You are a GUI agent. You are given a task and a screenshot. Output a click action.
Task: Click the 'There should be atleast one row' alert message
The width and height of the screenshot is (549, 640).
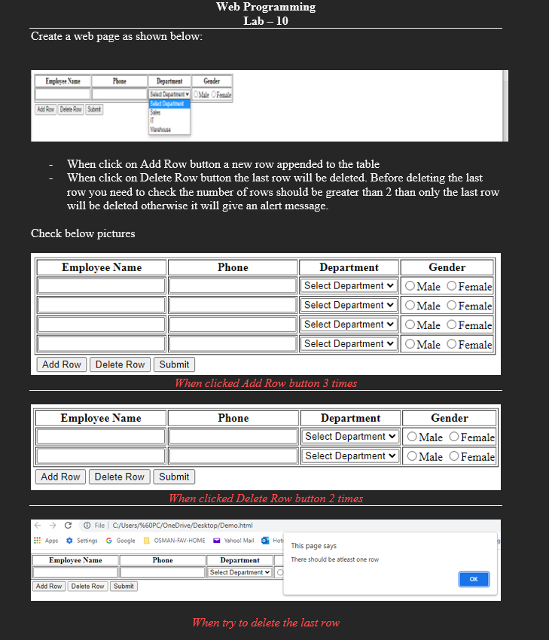pyautogui.click(x=334, y=559)
